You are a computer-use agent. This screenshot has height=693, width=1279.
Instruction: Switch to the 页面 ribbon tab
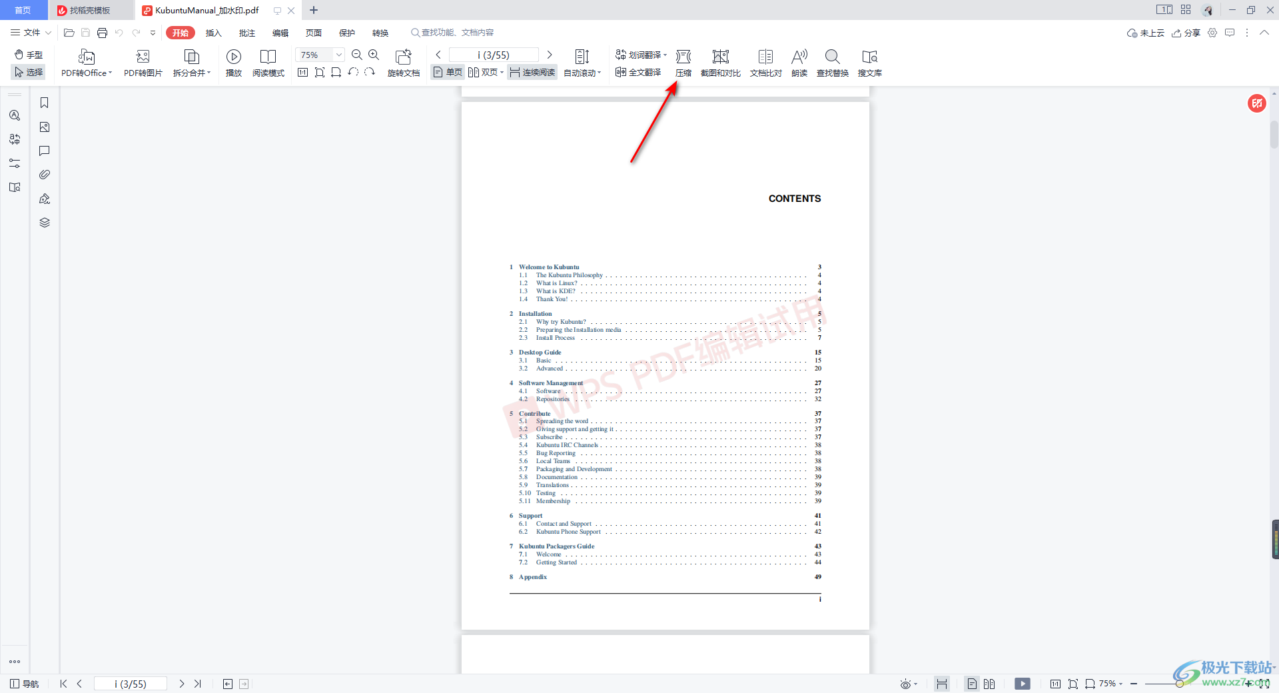pyautogui.click(x=314, y=33)
